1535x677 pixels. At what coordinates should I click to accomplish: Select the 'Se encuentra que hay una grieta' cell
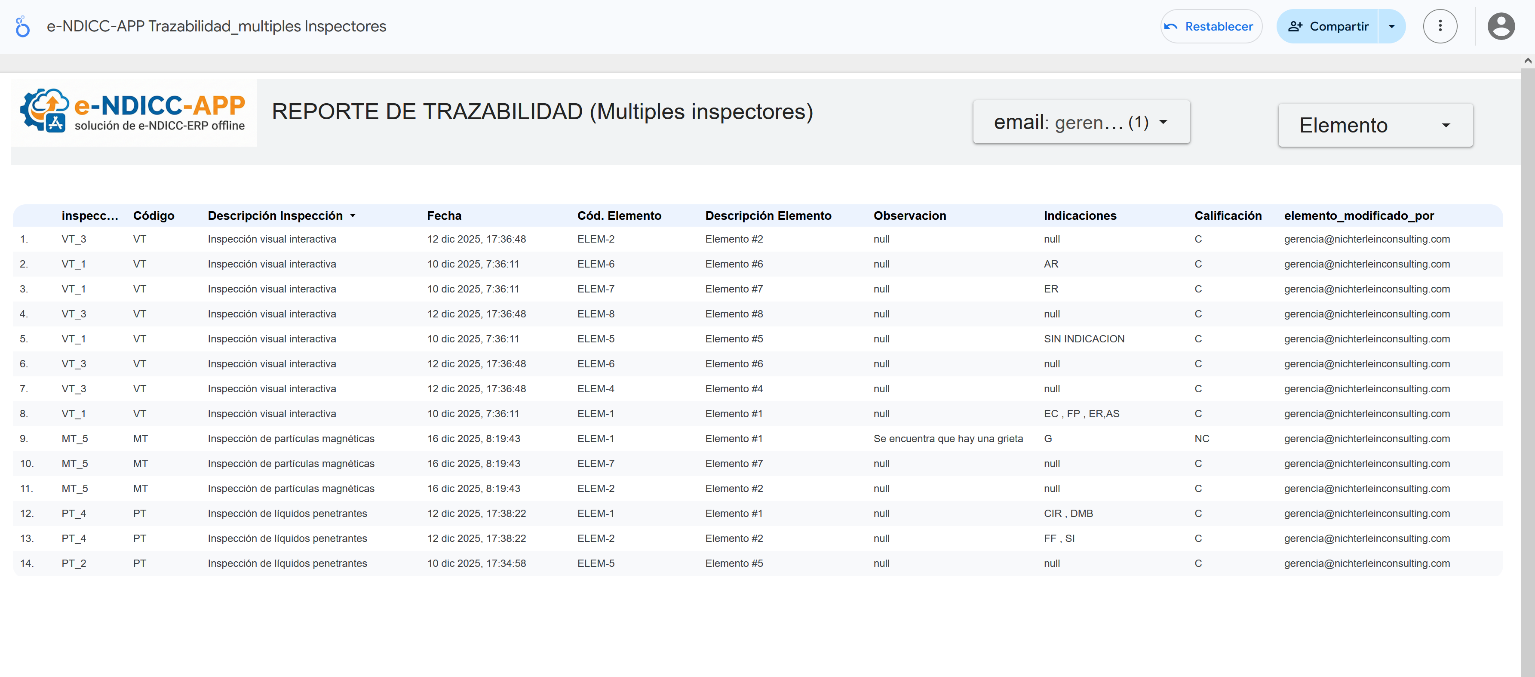pyautogui.click(x=948, y=439)
